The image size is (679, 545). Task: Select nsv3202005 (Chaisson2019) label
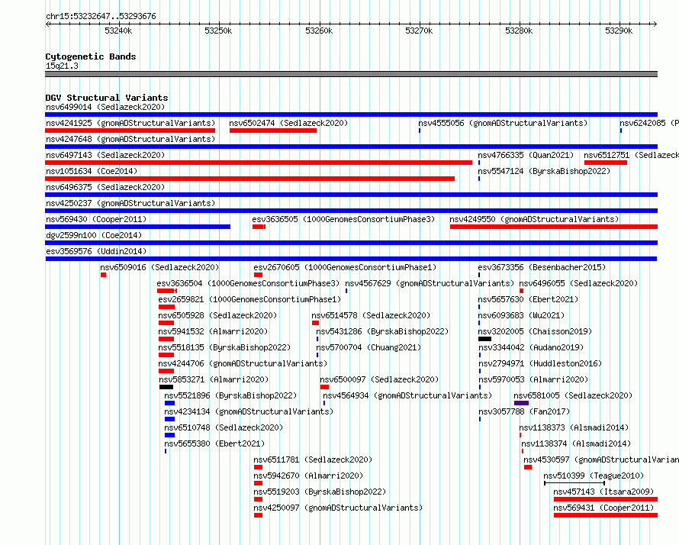535,331
